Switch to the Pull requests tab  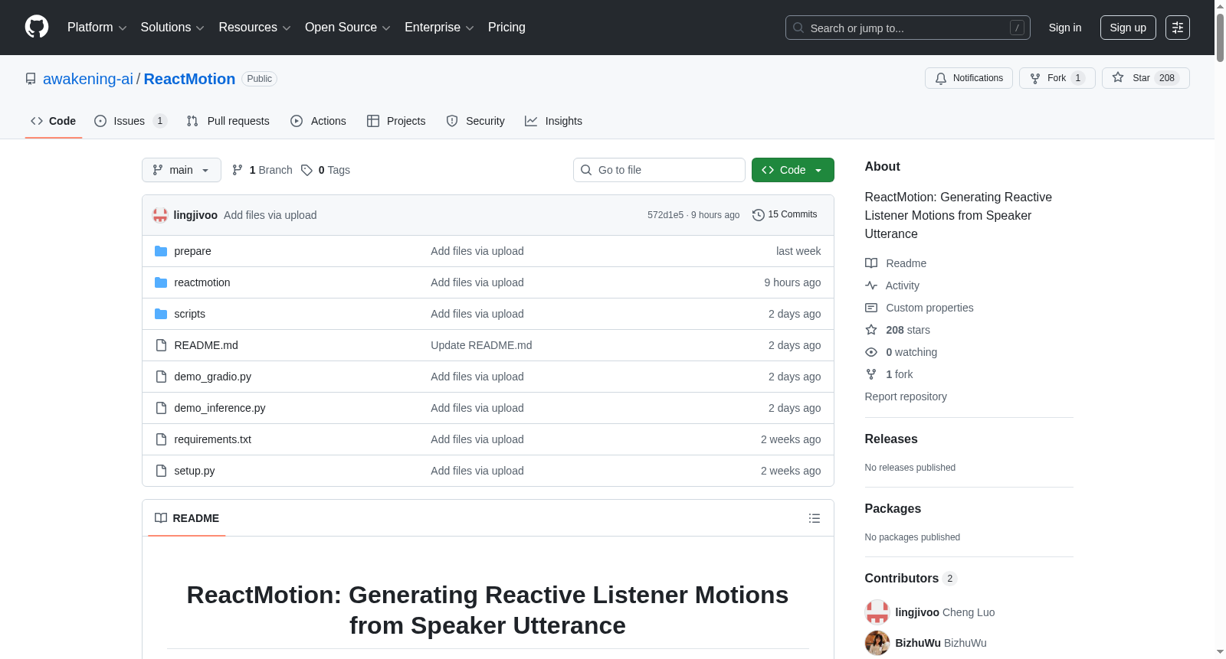point(228,121)
